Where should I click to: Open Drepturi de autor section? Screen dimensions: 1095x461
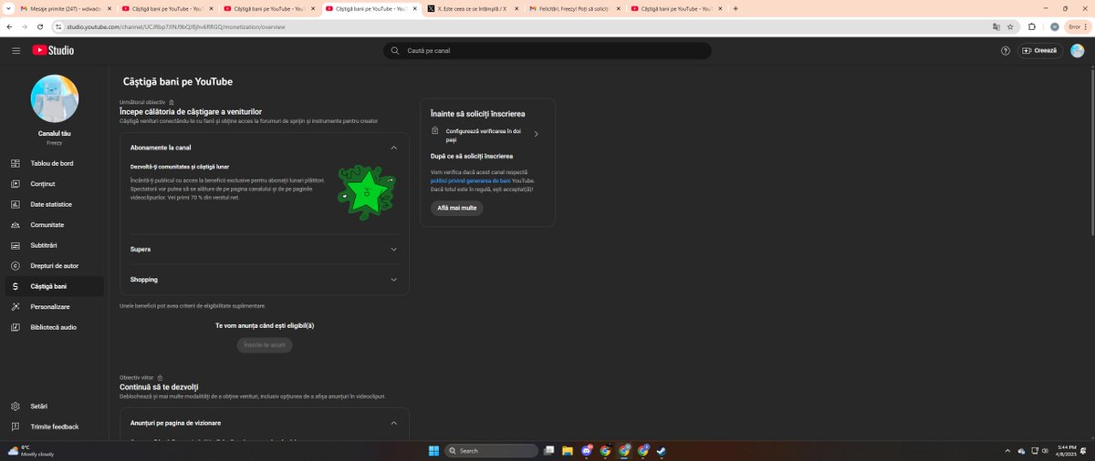pyautogui.click(x=55, y=266)
